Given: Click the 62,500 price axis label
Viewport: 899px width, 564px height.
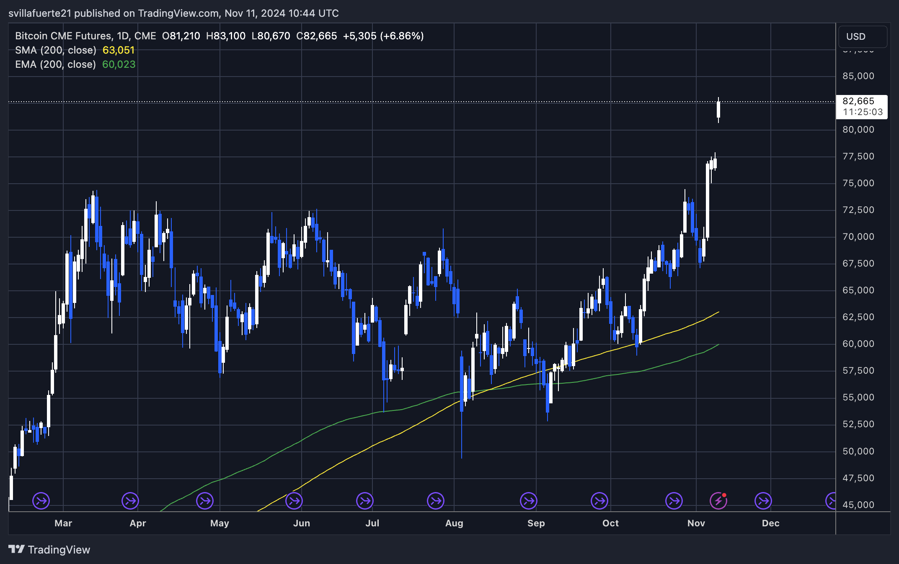Looking at the screenshot, I should click(858, 317).
